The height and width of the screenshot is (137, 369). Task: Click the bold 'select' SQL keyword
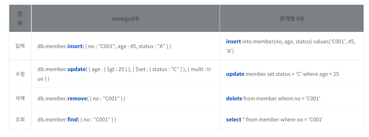click(x=234, y=119)
